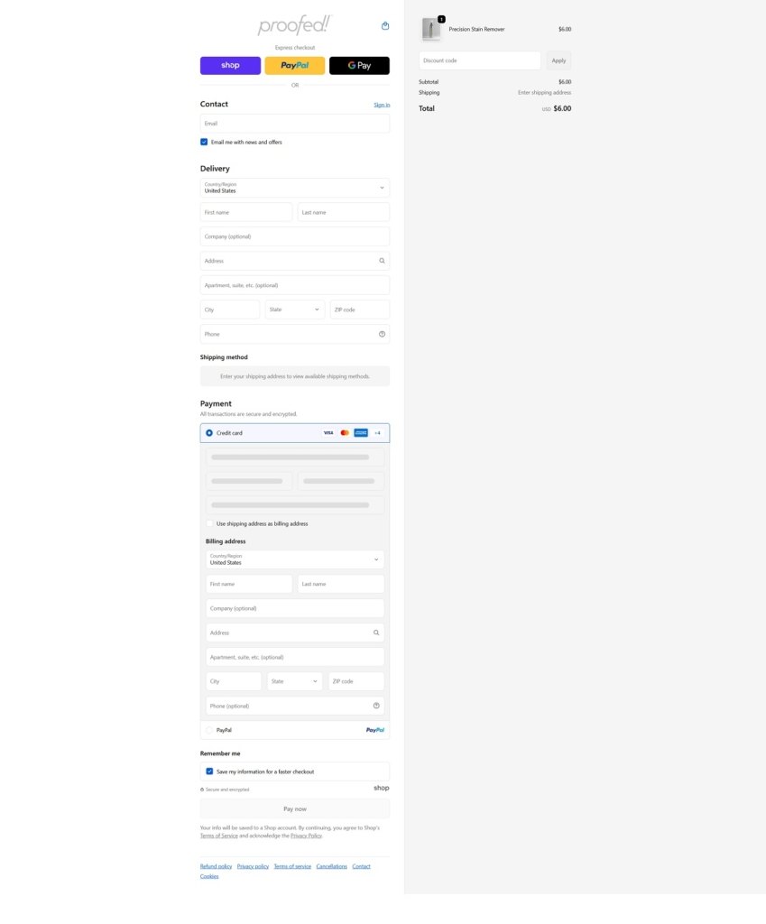
Task: Click the Google Pay express checkout button
Action: [359, 66]
